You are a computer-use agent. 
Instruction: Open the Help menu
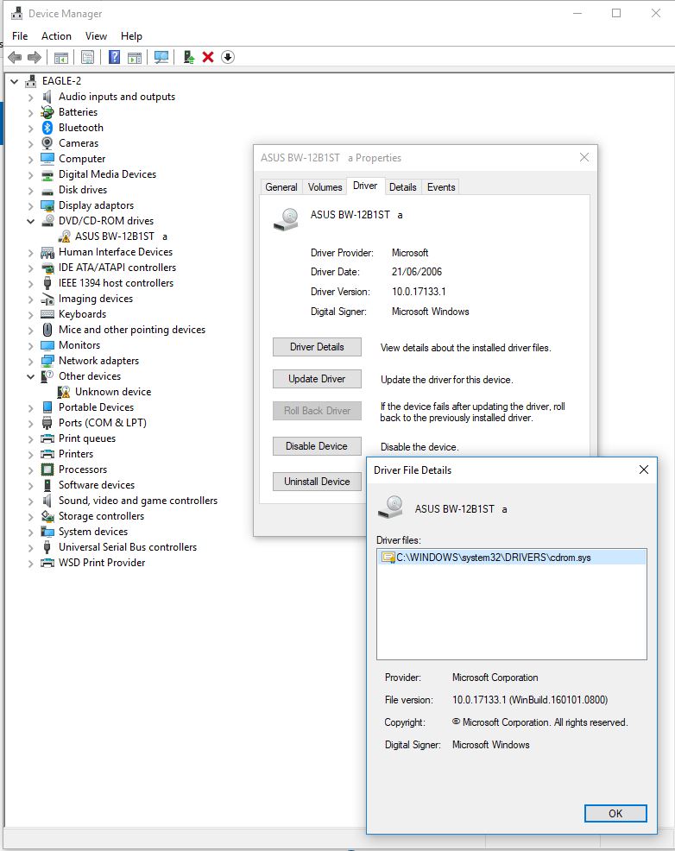tap(131, 36)
